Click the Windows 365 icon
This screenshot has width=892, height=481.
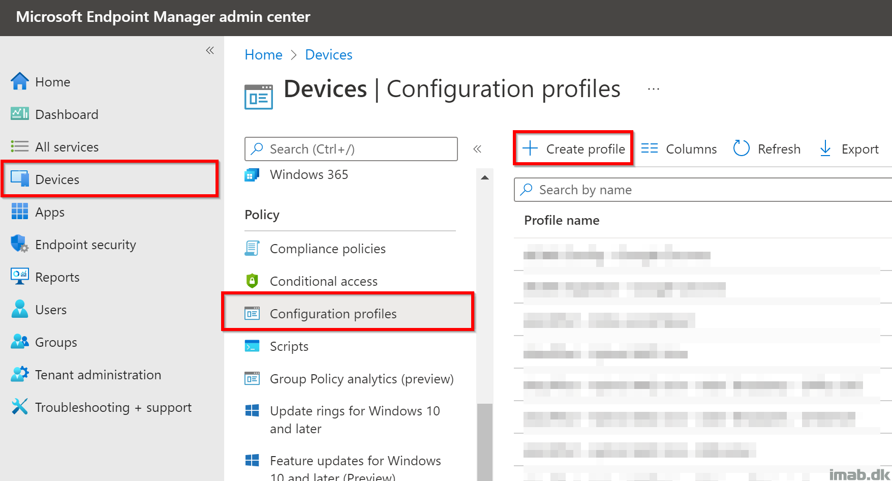click(x=252, y=175)
